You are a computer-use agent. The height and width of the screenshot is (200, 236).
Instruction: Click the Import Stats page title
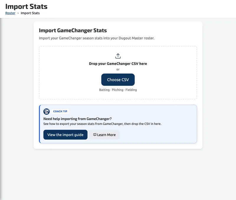[26, 6]
